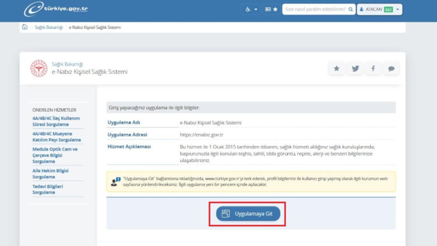The width and height of the screenshot is (437, 246).
Task: Add the service to favorites with star button
Action: (336, 69)
